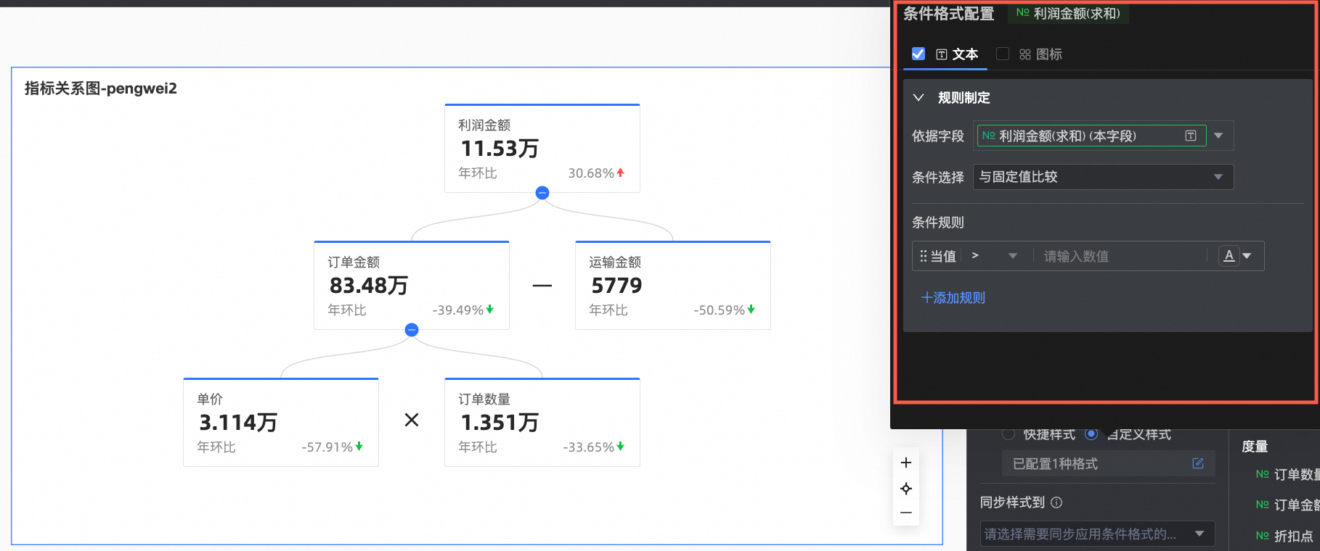The image size is (1320, 551).
Task: Click the info icon next to 同步样式到
Action: click(x=1056, y=502)
